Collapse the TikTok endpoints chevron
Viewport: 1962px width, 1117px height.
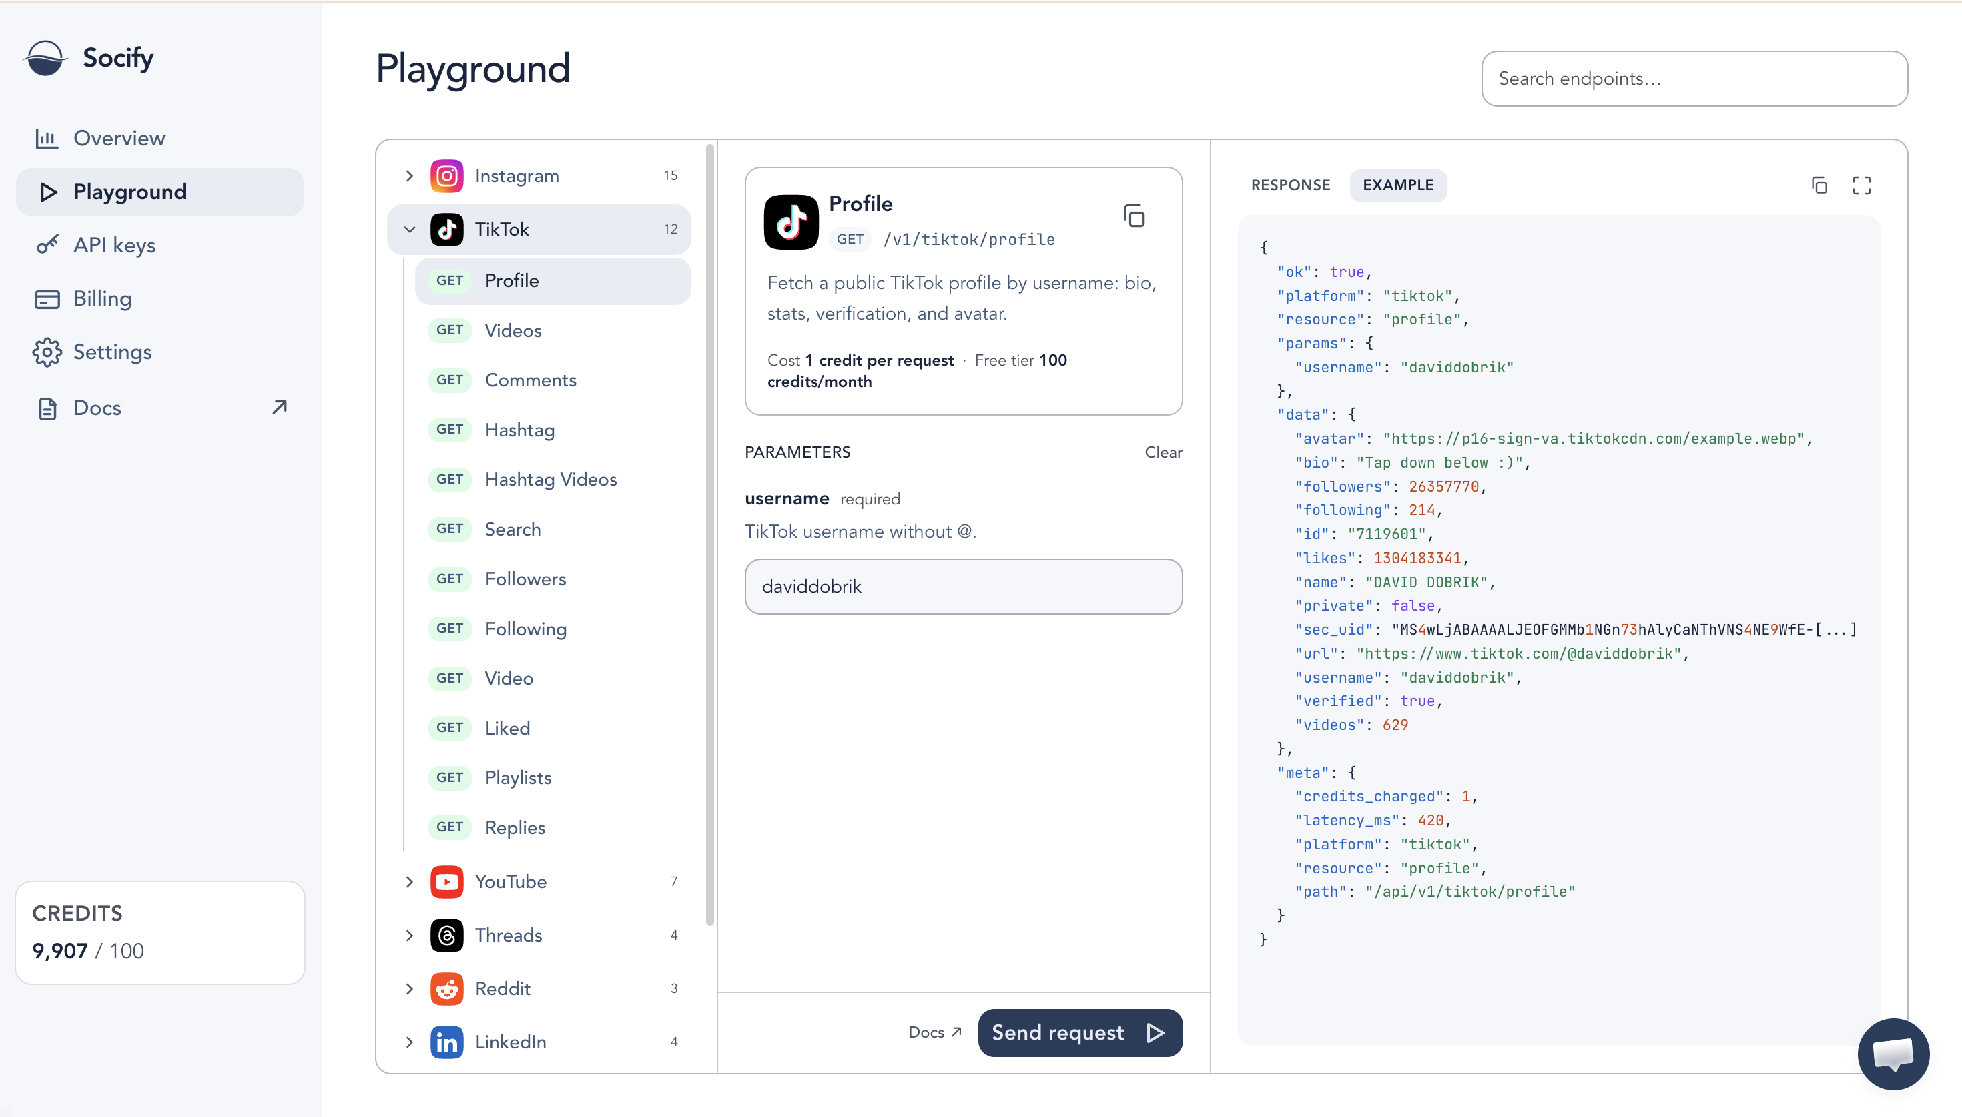coord(410,230)
